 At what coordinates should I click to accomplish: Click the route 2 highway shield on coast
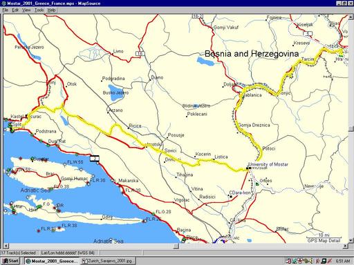tap(95, 159)
